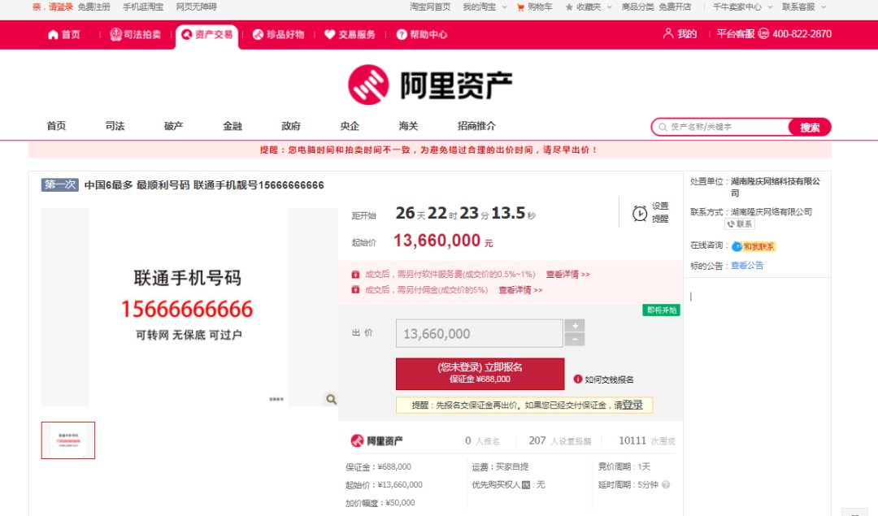
Task: Click the heart icon for 交易服务
Action: (x=330, y=35)
